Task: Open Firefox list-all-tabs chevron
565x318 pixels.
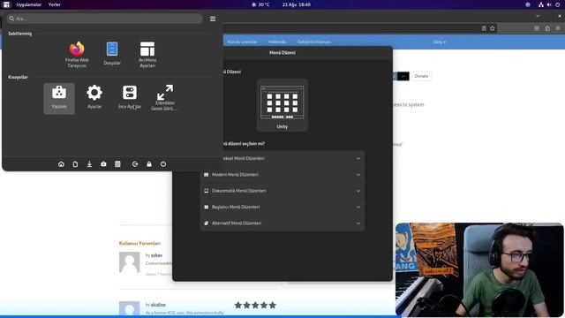Action: tap(538, 16)
